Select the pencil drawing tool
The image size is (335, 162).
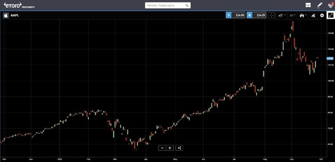click(319, 5)
